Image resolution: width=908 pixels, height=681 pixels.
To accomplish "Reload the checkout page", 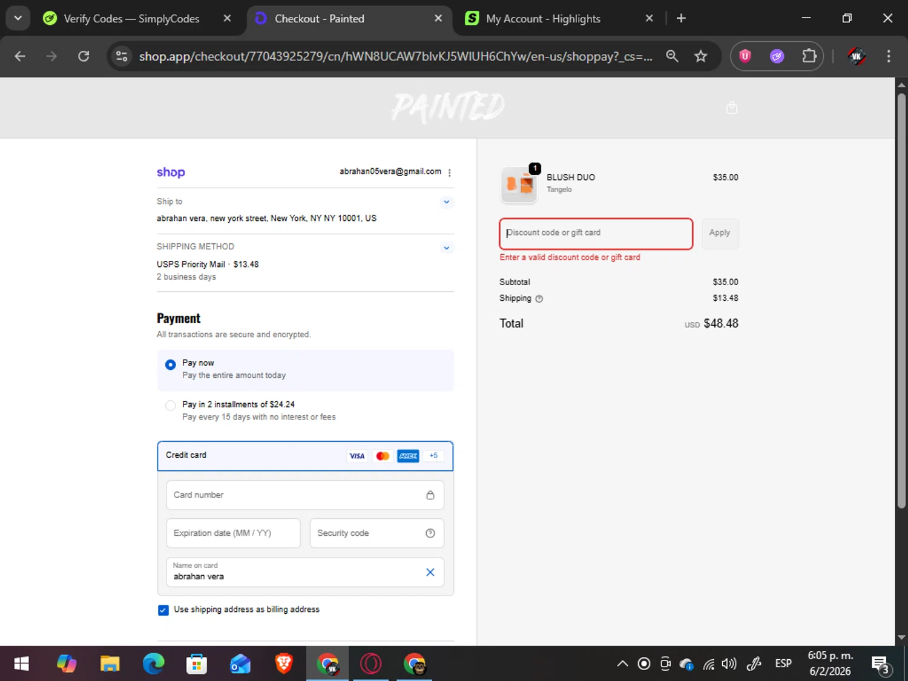I will (x=84, y=56).
